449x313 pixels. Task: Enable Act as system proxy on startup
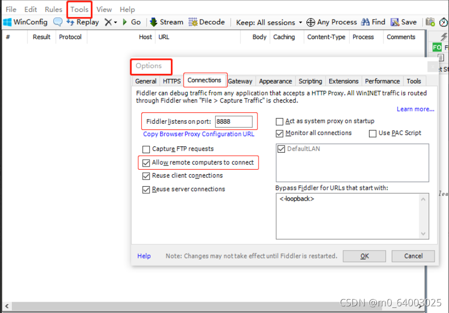(x=280, y=122)
